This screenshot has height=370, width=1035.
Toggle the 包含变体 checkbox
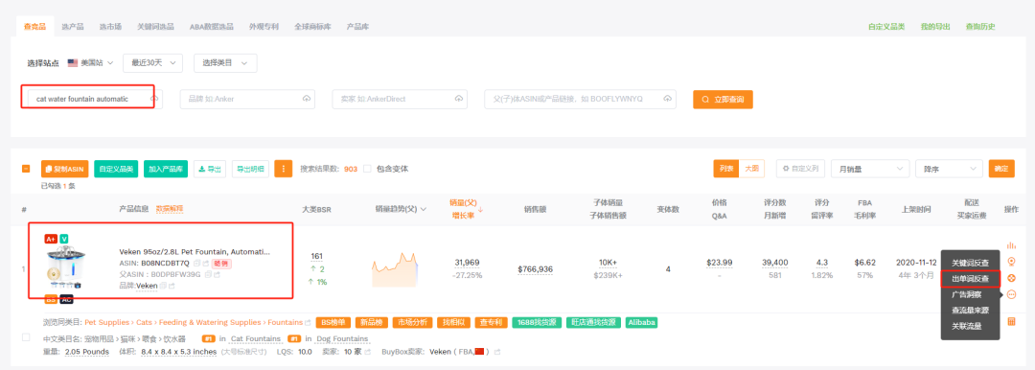(x=368, y=169)
